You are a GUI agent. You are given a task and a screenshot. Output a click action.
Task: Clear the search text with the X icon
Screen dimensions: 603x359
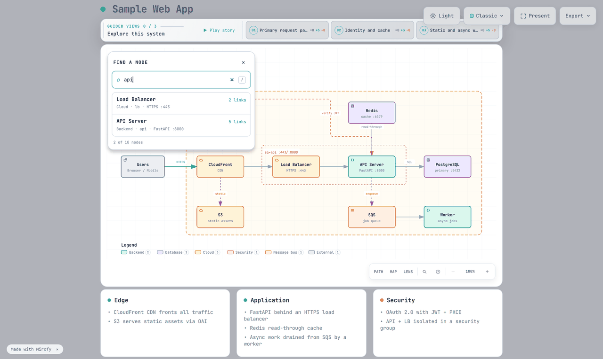(x=232, y=80)
